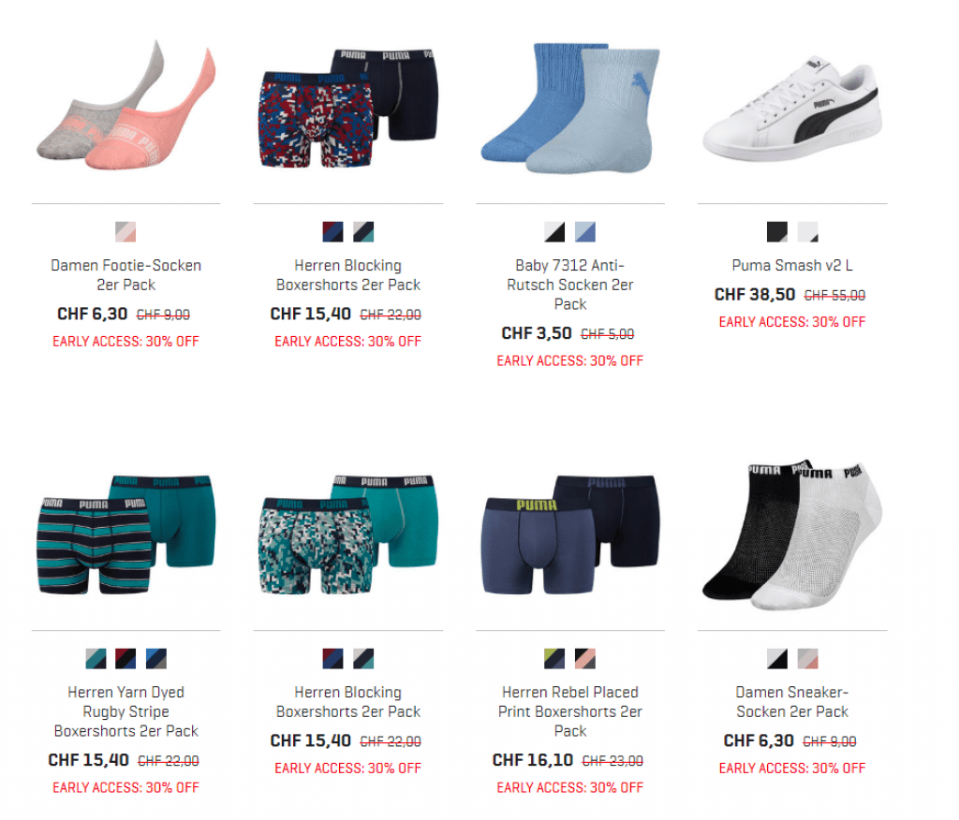
Task: Pick the pink-black swatch for Rebel Placed Print Boxershorts
Action: pyautogui.click(x=584, y=659)
